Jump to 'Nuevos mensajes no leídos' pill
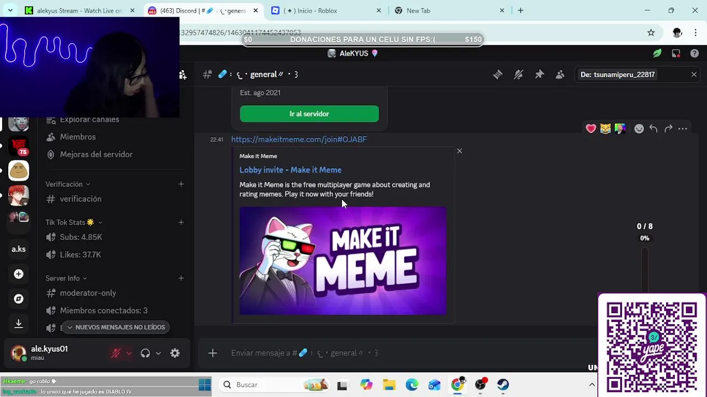 [x=116, y=327]
